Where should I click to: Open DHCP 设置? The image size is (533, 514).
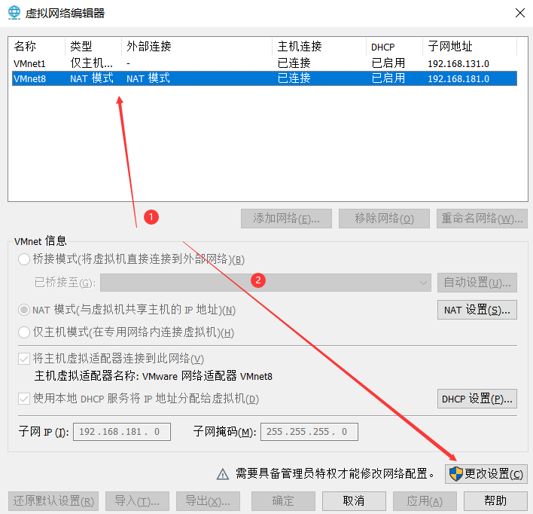pos(477,399)
